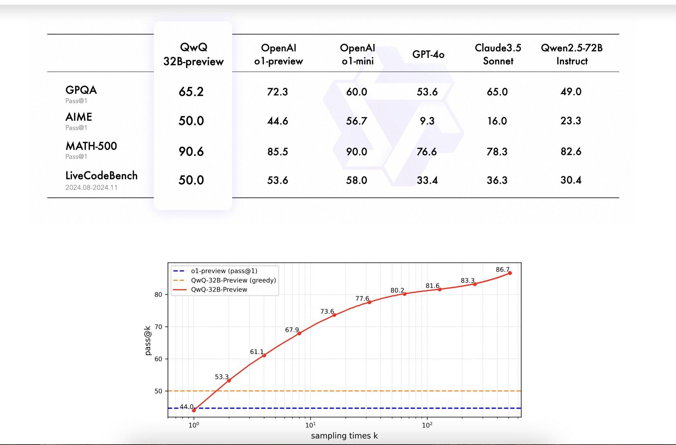
Task: Click Qwen2.5-72B's LiveCodeBench score 30.4
Action: click(571, 180)
